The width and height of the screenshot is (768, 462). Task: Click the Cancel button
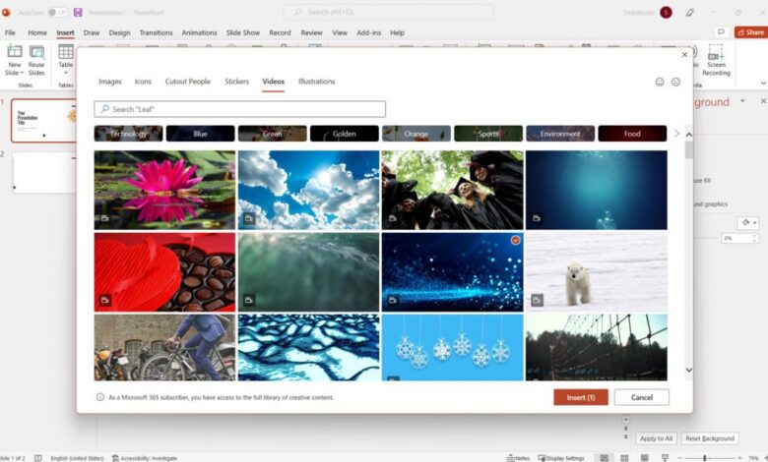click(642, 397)
